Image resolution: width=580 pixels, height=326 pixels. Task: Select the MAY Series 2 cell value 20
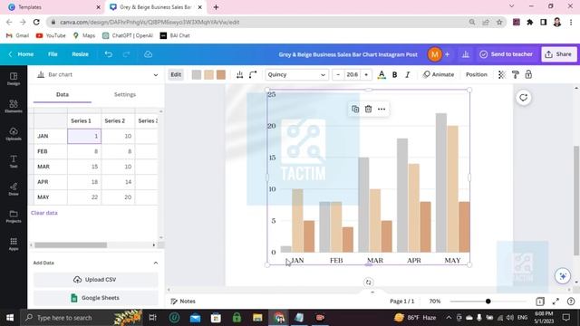coord(118,197)
